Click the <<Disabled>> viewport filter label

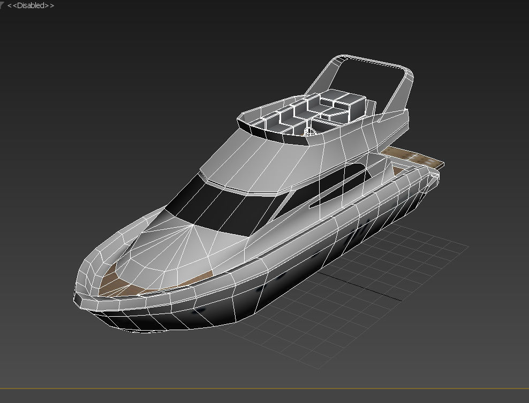coord(31,5)
